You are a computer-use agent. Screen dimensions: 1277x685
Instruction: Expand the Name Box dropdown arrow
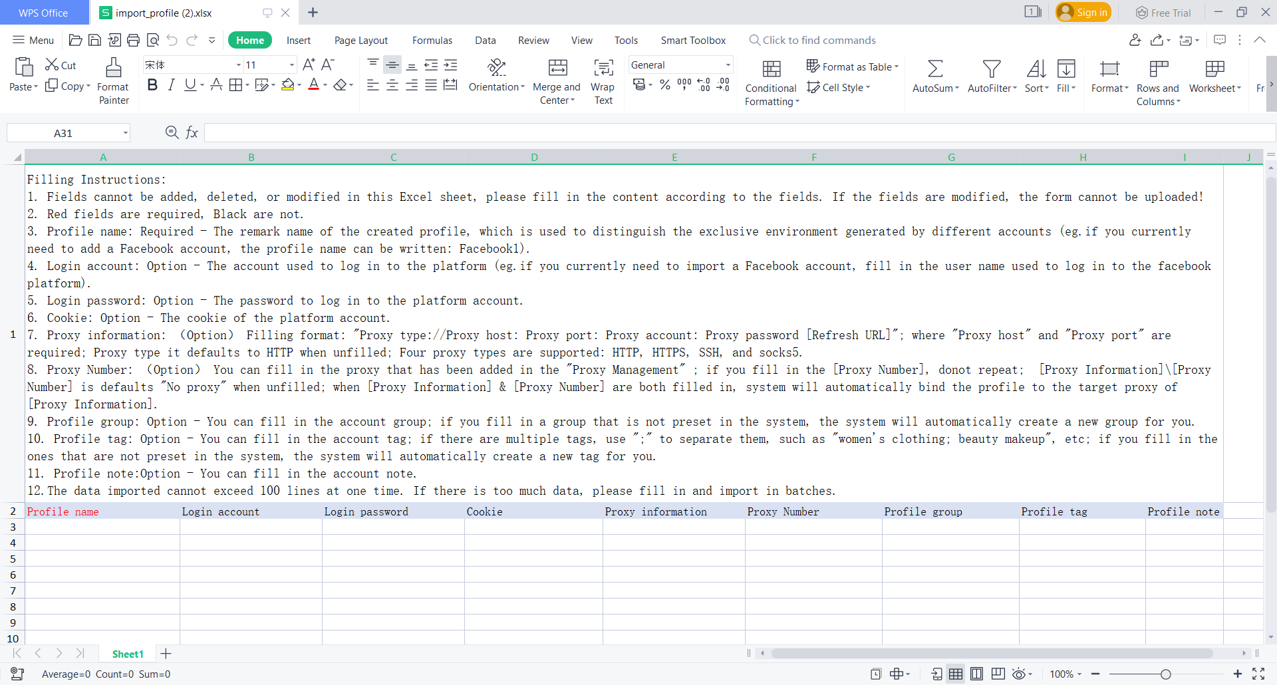(x=125, y=133)
